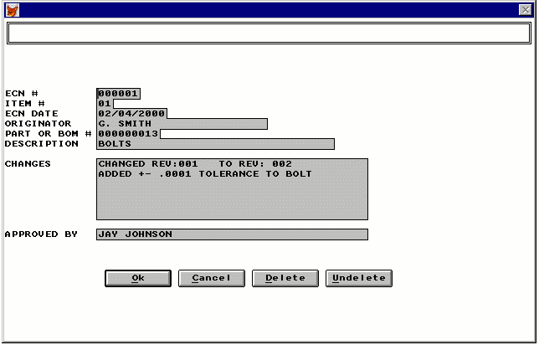Click the PART OR BOM # label

pyautogui.click(x=49, y=133)
